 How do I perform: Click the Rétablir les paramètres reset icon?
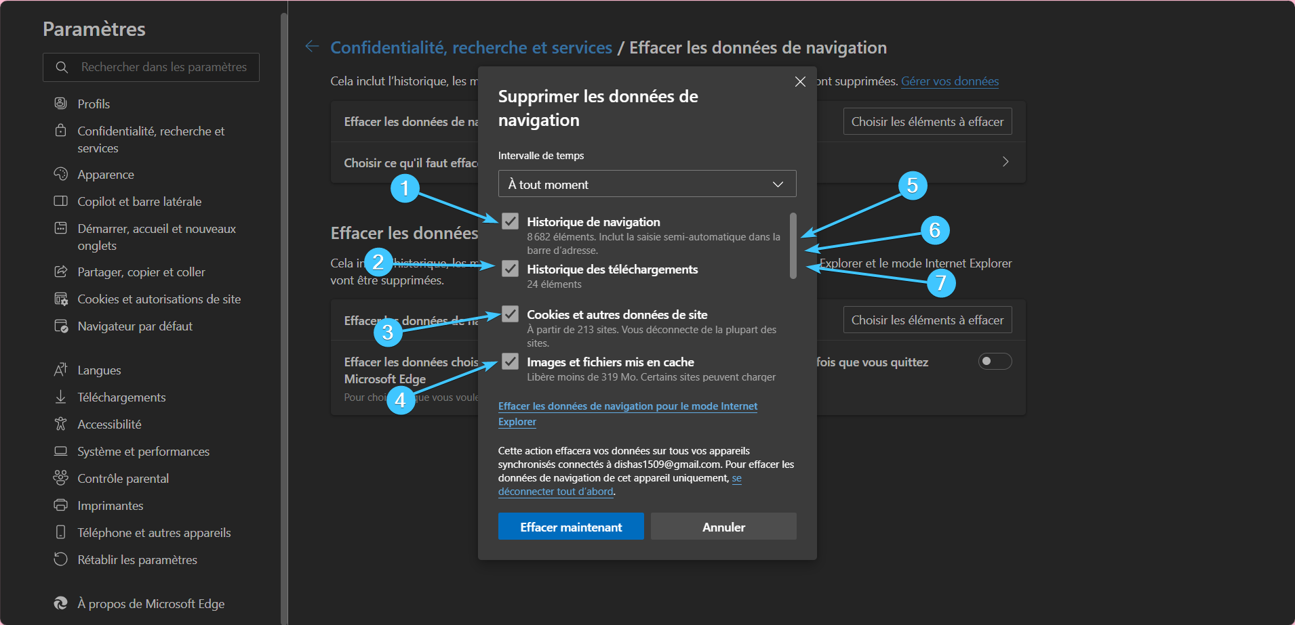[61, 559]
